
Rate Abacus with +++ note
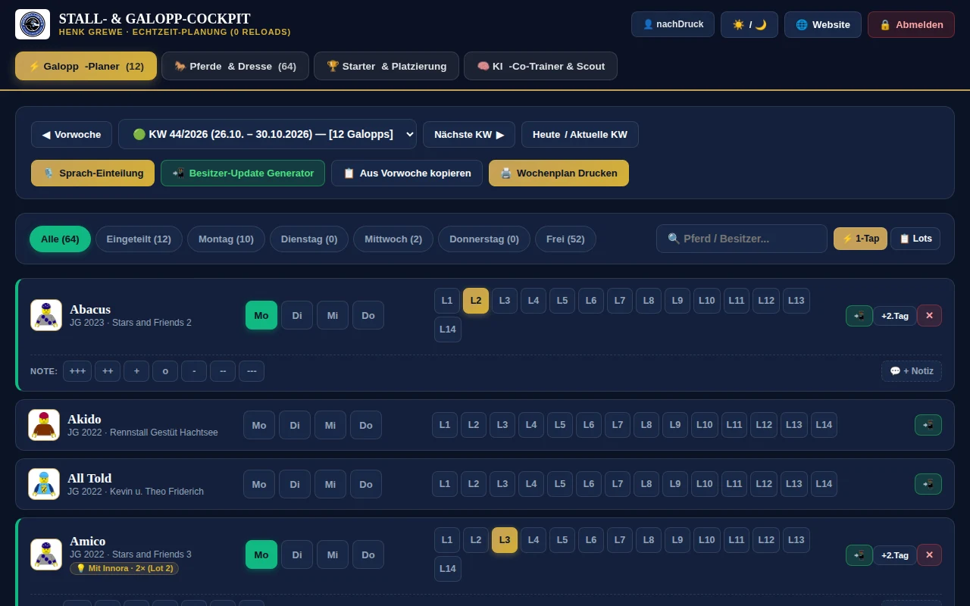pyautogui.click(x=77, y=371)
